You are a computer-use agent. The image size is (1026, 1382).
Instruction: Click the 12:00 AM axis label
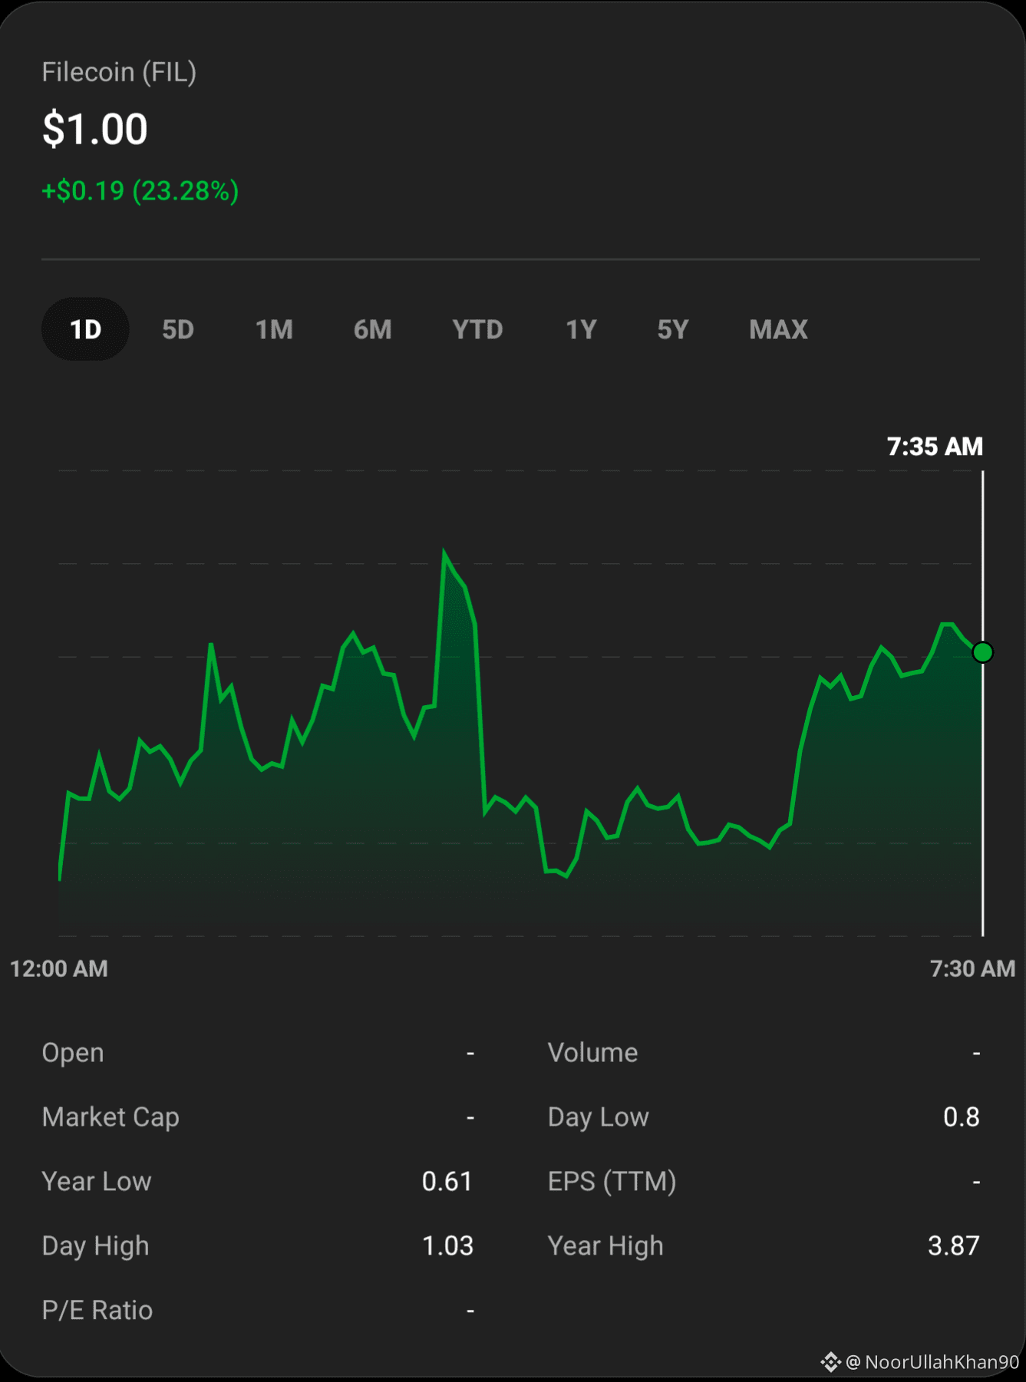tap(59, 968)
